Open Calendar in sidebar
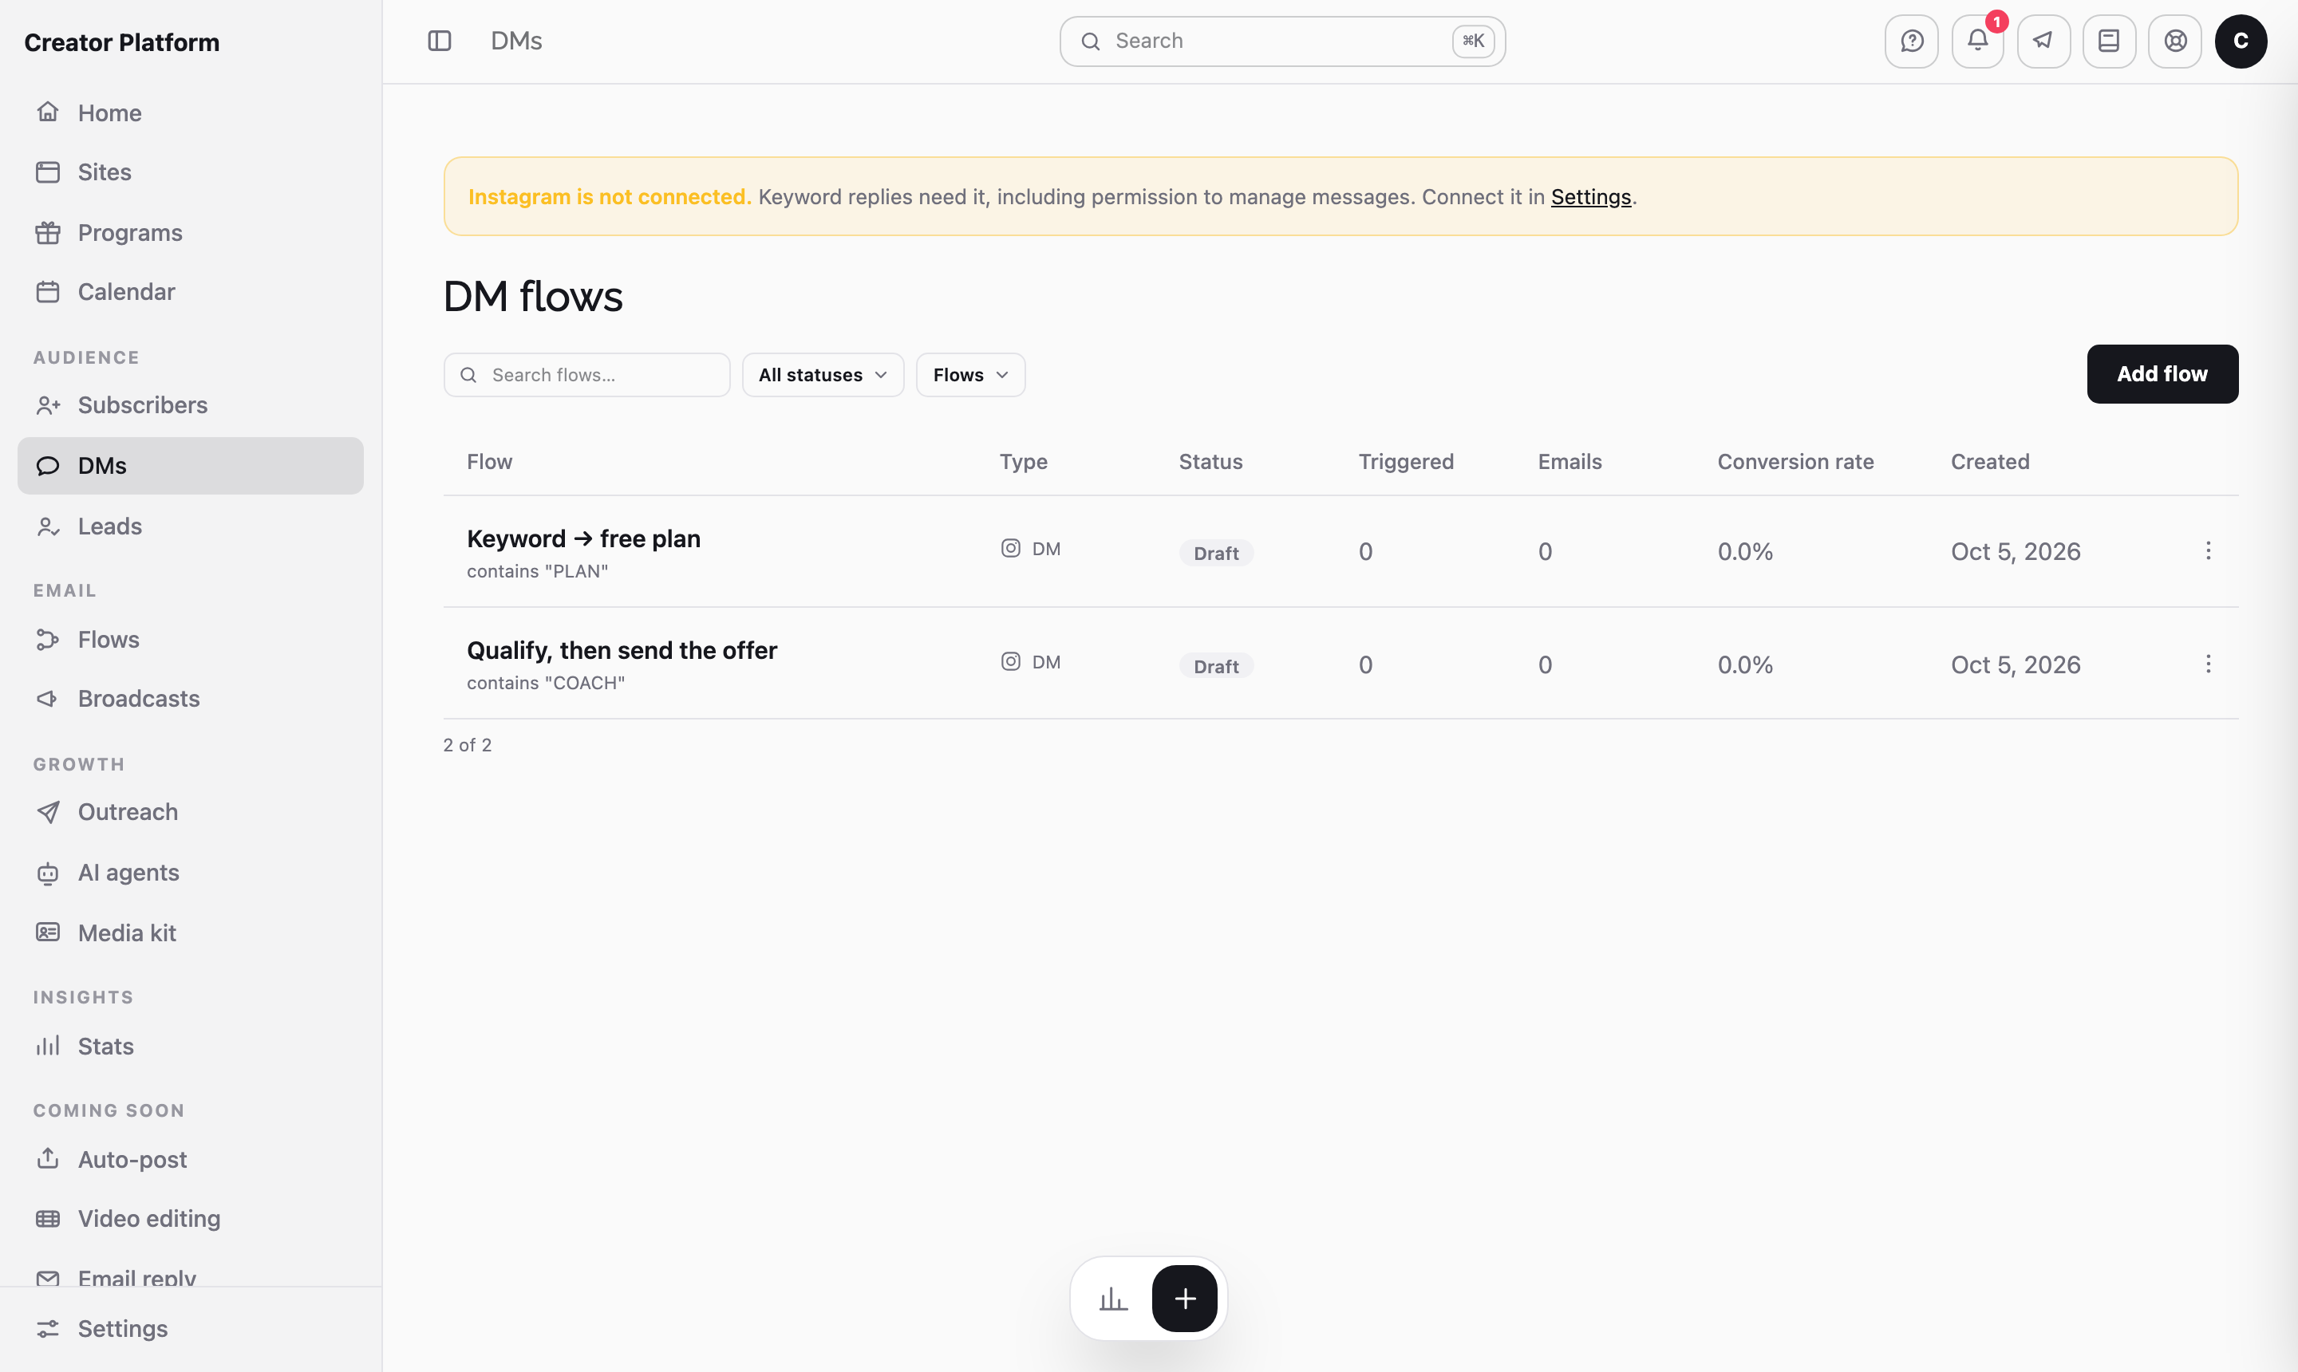The height and width of the screenshot is (1372, 2298). (x=191, y=291)
